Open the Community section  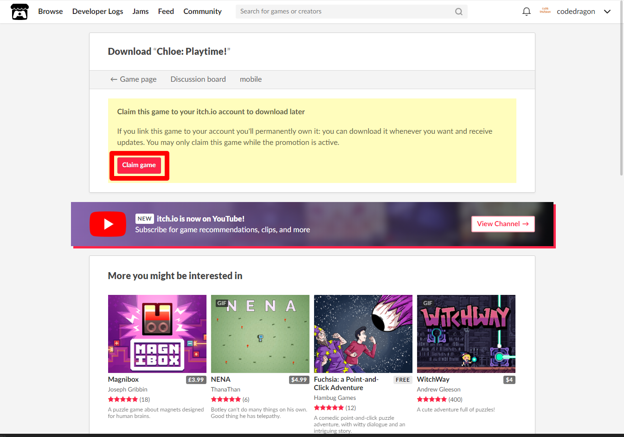click(202, 11)
